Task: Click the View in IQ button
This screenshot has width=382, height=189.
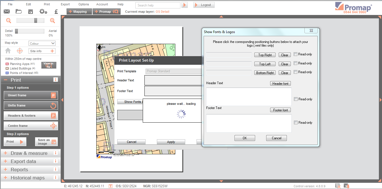Action: (48, 65)
